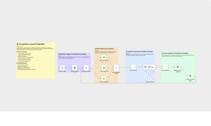Tick the Enable the weekly schedule trigger box
This screenshot has height=126, width=211.
(x=17, y=60)
